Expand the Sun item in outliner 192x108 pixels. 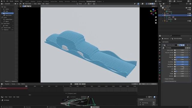click(x=163, y=21)
